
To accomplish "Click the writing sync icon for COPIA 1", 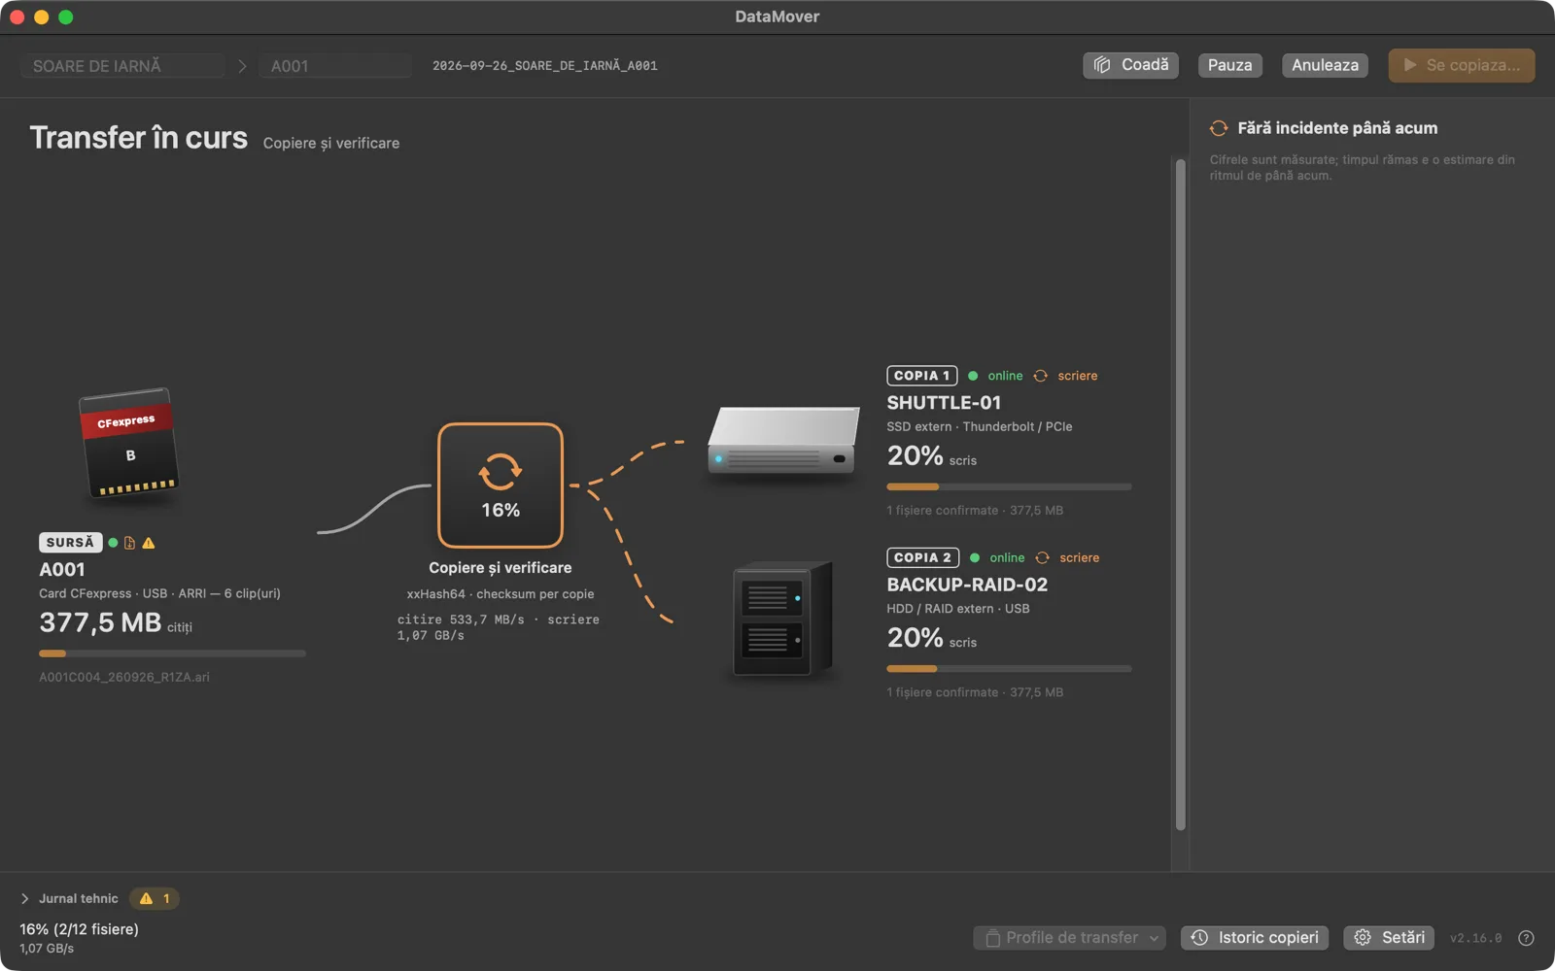I will pyautogui.click(x=1041, y=376).
